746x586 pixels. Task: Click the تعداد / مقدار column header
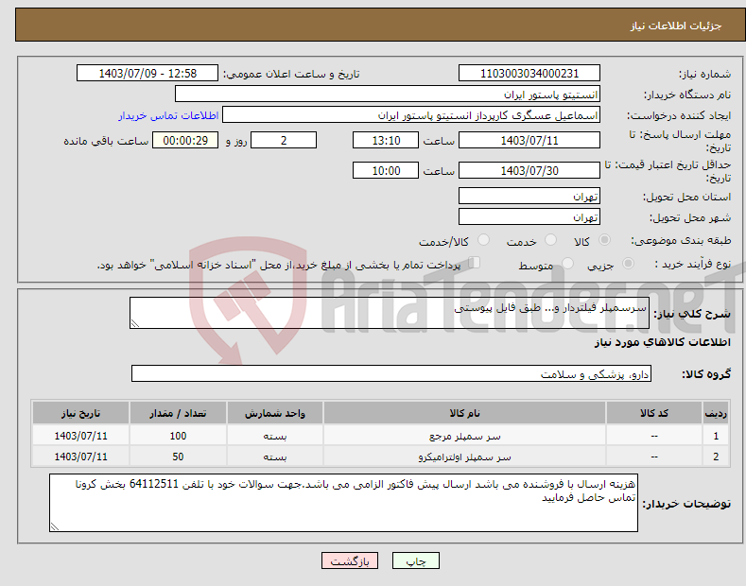pyautogui.click(x=178, y=413)
